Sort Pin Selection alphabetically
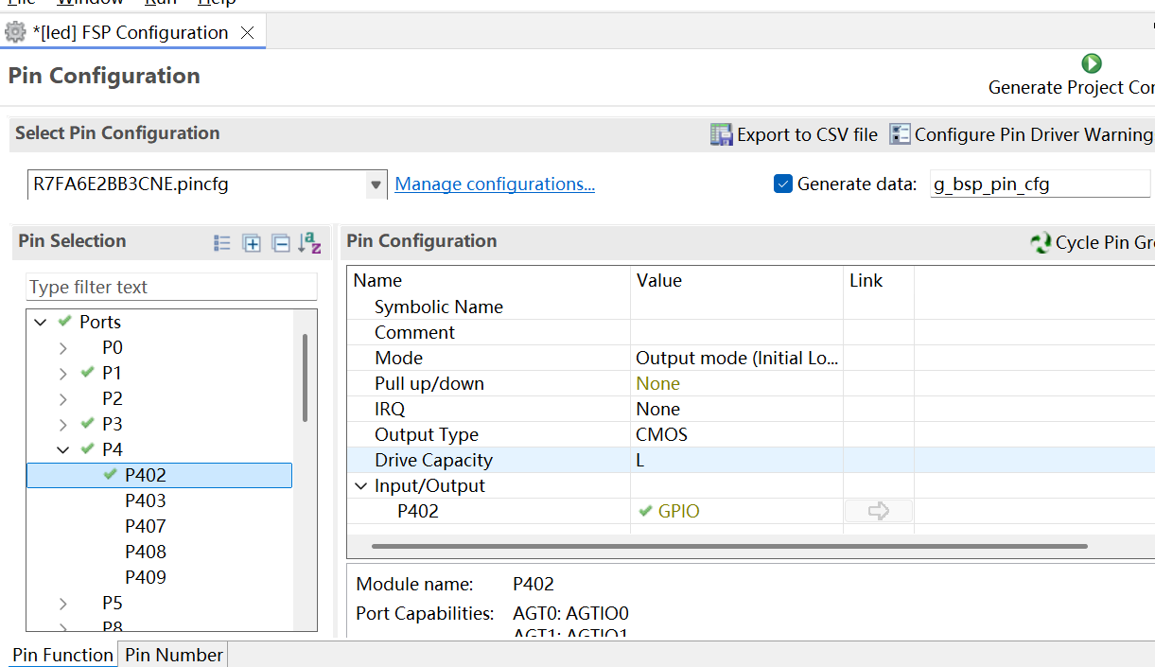The width and height of the screenshot is (1155, 667). tap(309, 243)
